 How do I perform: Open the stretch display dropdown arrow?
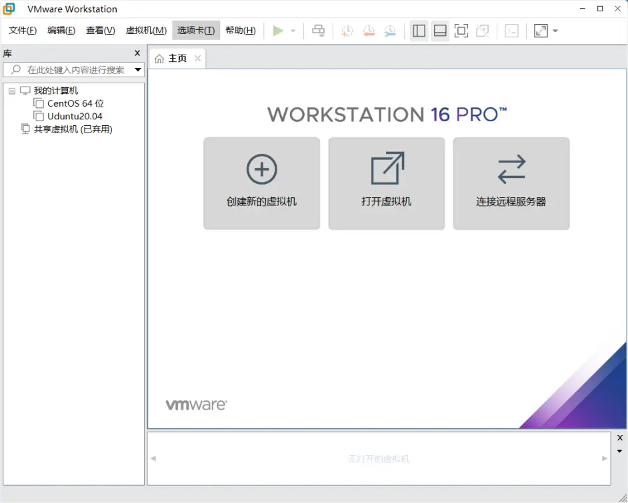(x=555, y=31)
